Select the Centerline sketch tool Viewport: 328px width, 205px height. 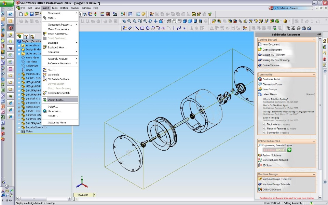174,28
